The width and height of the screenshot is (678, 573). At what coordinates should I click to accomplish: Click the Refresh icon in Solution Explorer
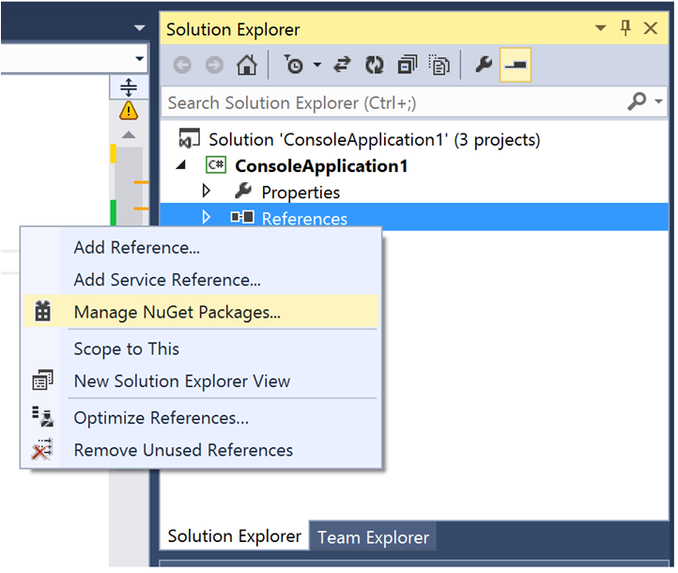click(375, 65)
